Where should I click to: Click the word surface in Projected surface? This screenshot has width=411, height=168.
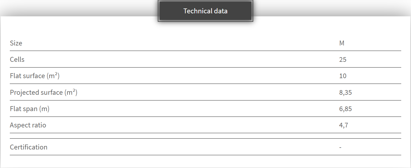coord(52,92)
